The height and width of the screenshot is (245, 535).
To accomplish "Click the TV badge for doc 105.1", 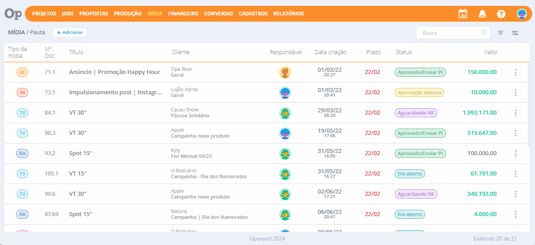I will point(22,174).
